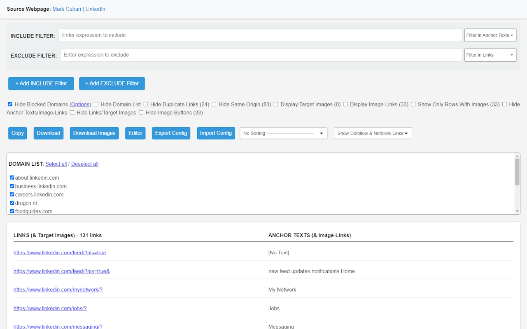Image resolution: width=527 pixels, height=329 pixels.
Task: Click the [No Text] anchor text cell
Action: (279, 253)
